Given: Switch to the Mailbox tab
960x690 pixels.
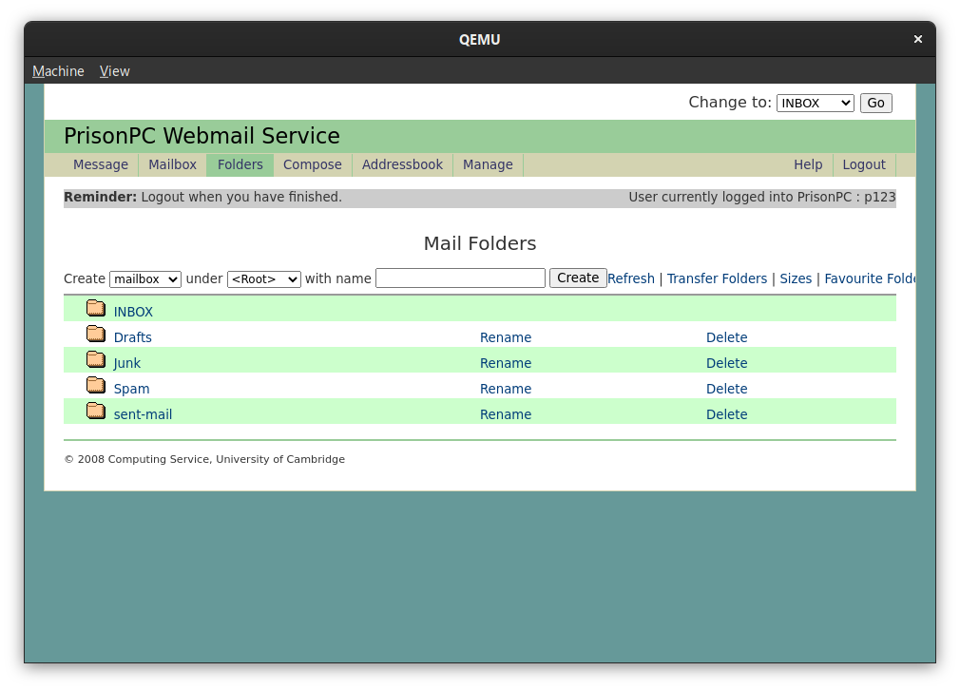Looking at the screenshot, I should tap(173, 164).
